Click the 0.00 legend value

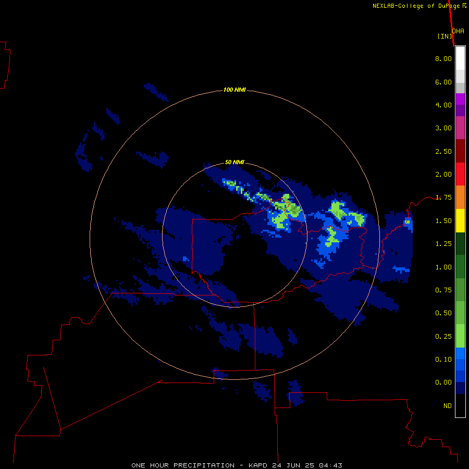click(x=443, y=382)
